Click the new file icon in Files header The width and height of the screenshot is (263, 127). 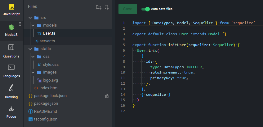[x=107, y=7]
